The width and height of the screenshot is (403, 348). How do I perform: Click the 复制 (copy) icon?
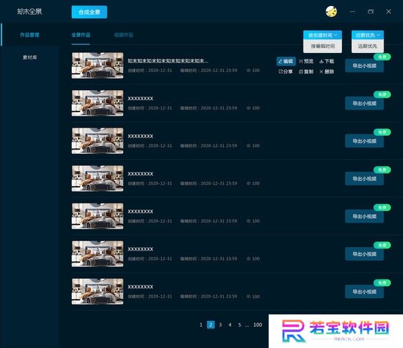tap(301, 72)
